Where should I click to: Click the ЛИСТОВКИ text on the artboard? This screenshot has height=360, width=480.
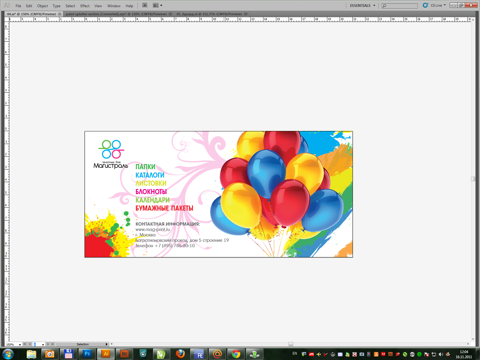click(x=151, y=183)
